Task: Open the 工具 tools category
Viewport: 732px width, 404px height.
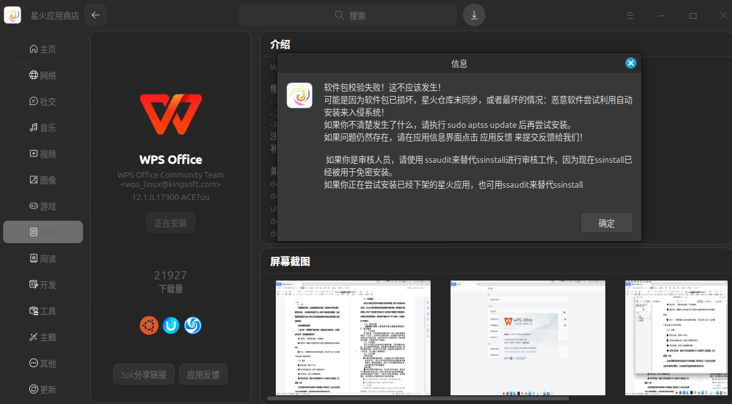Action: click(43, 310)
